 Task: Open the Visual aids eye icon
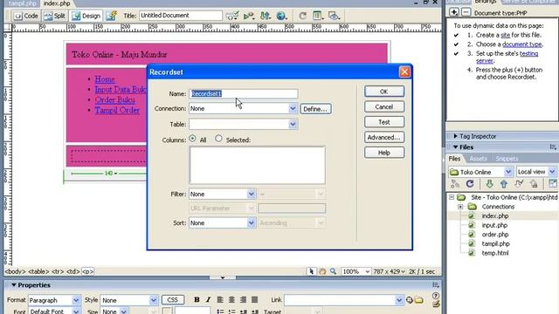[334, 16]
